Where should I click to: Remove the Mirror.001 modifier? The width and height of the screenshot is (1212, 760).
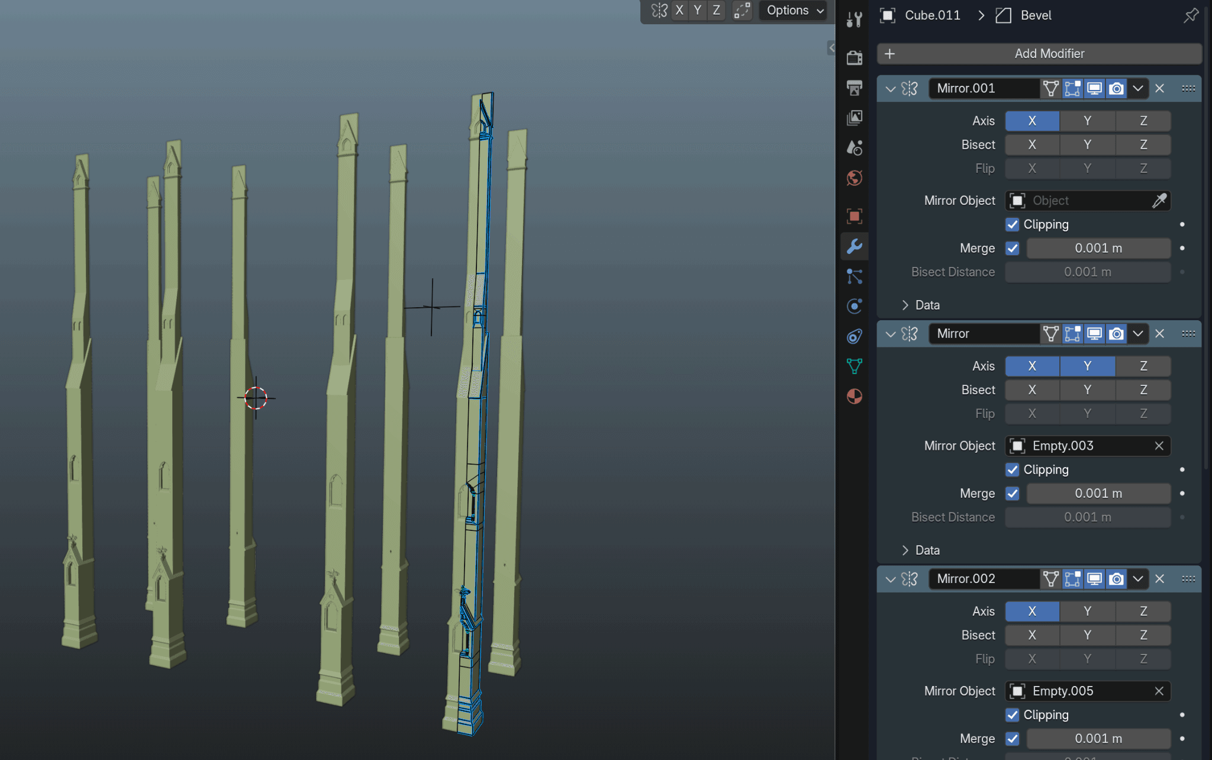coord(1159,89)
